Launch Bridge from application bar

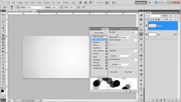click(81, 3)
